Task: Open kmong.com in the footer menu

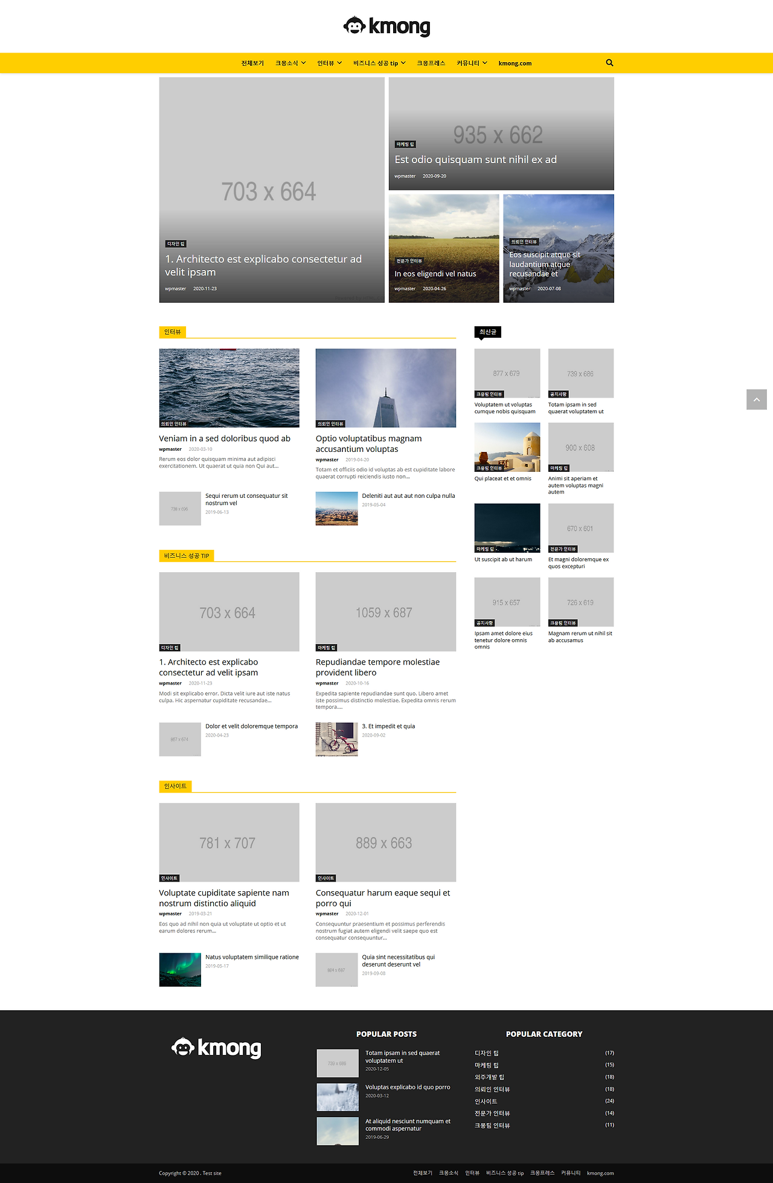Action: tap(600, 1173)
